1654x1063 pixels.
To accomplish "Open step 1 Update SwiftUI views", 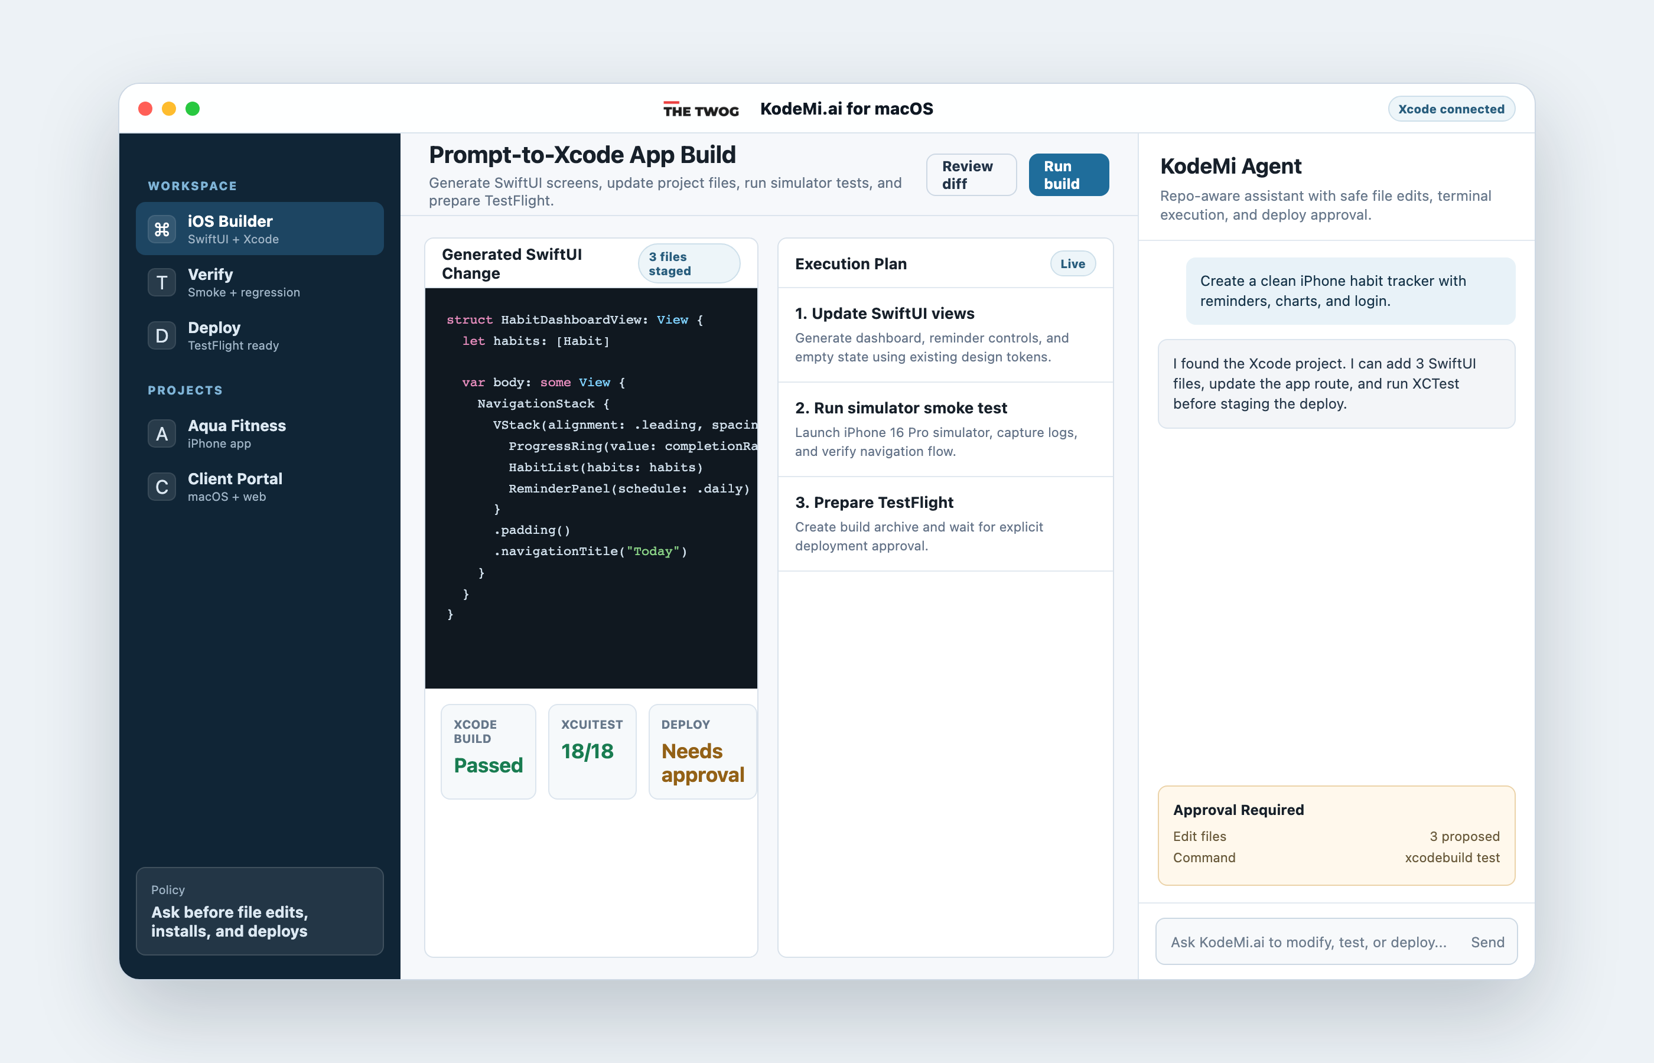I will [x=945, y=335].
